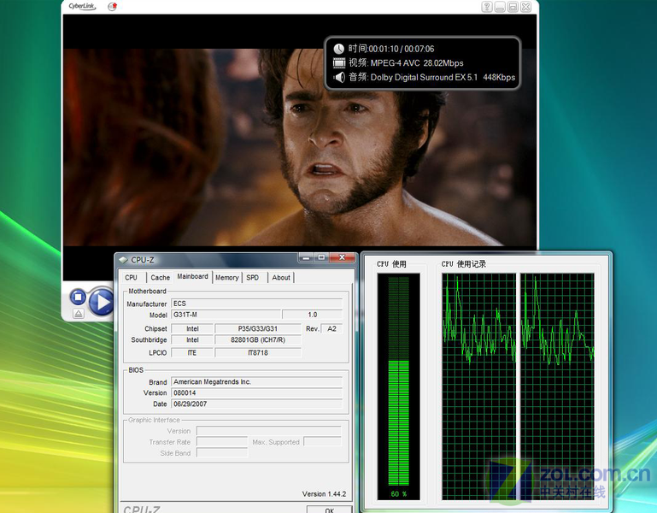Click the CPU usage meter showing 60 %
Screen dimensions: 657x513
coord(398,386)
